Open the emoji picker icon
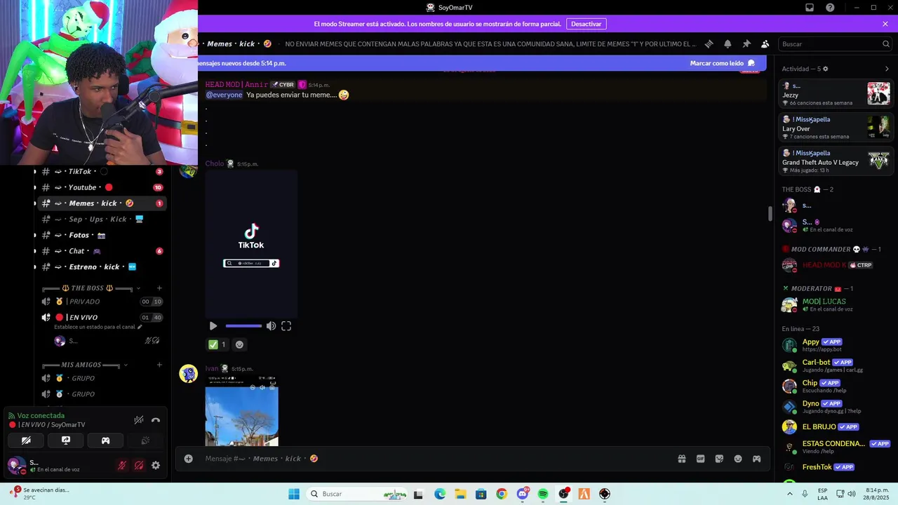 pyautogui.click(x=738, y=459)
